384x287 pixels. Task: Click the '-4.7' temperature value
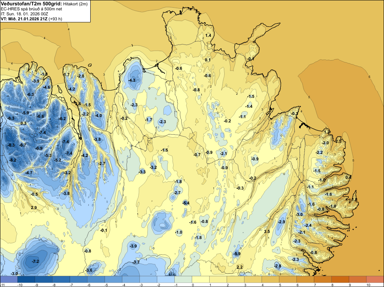[29, 173]
